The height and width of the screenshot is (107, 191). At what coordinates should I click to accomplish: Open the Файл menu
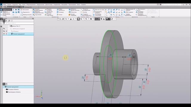tap(5, 4)
